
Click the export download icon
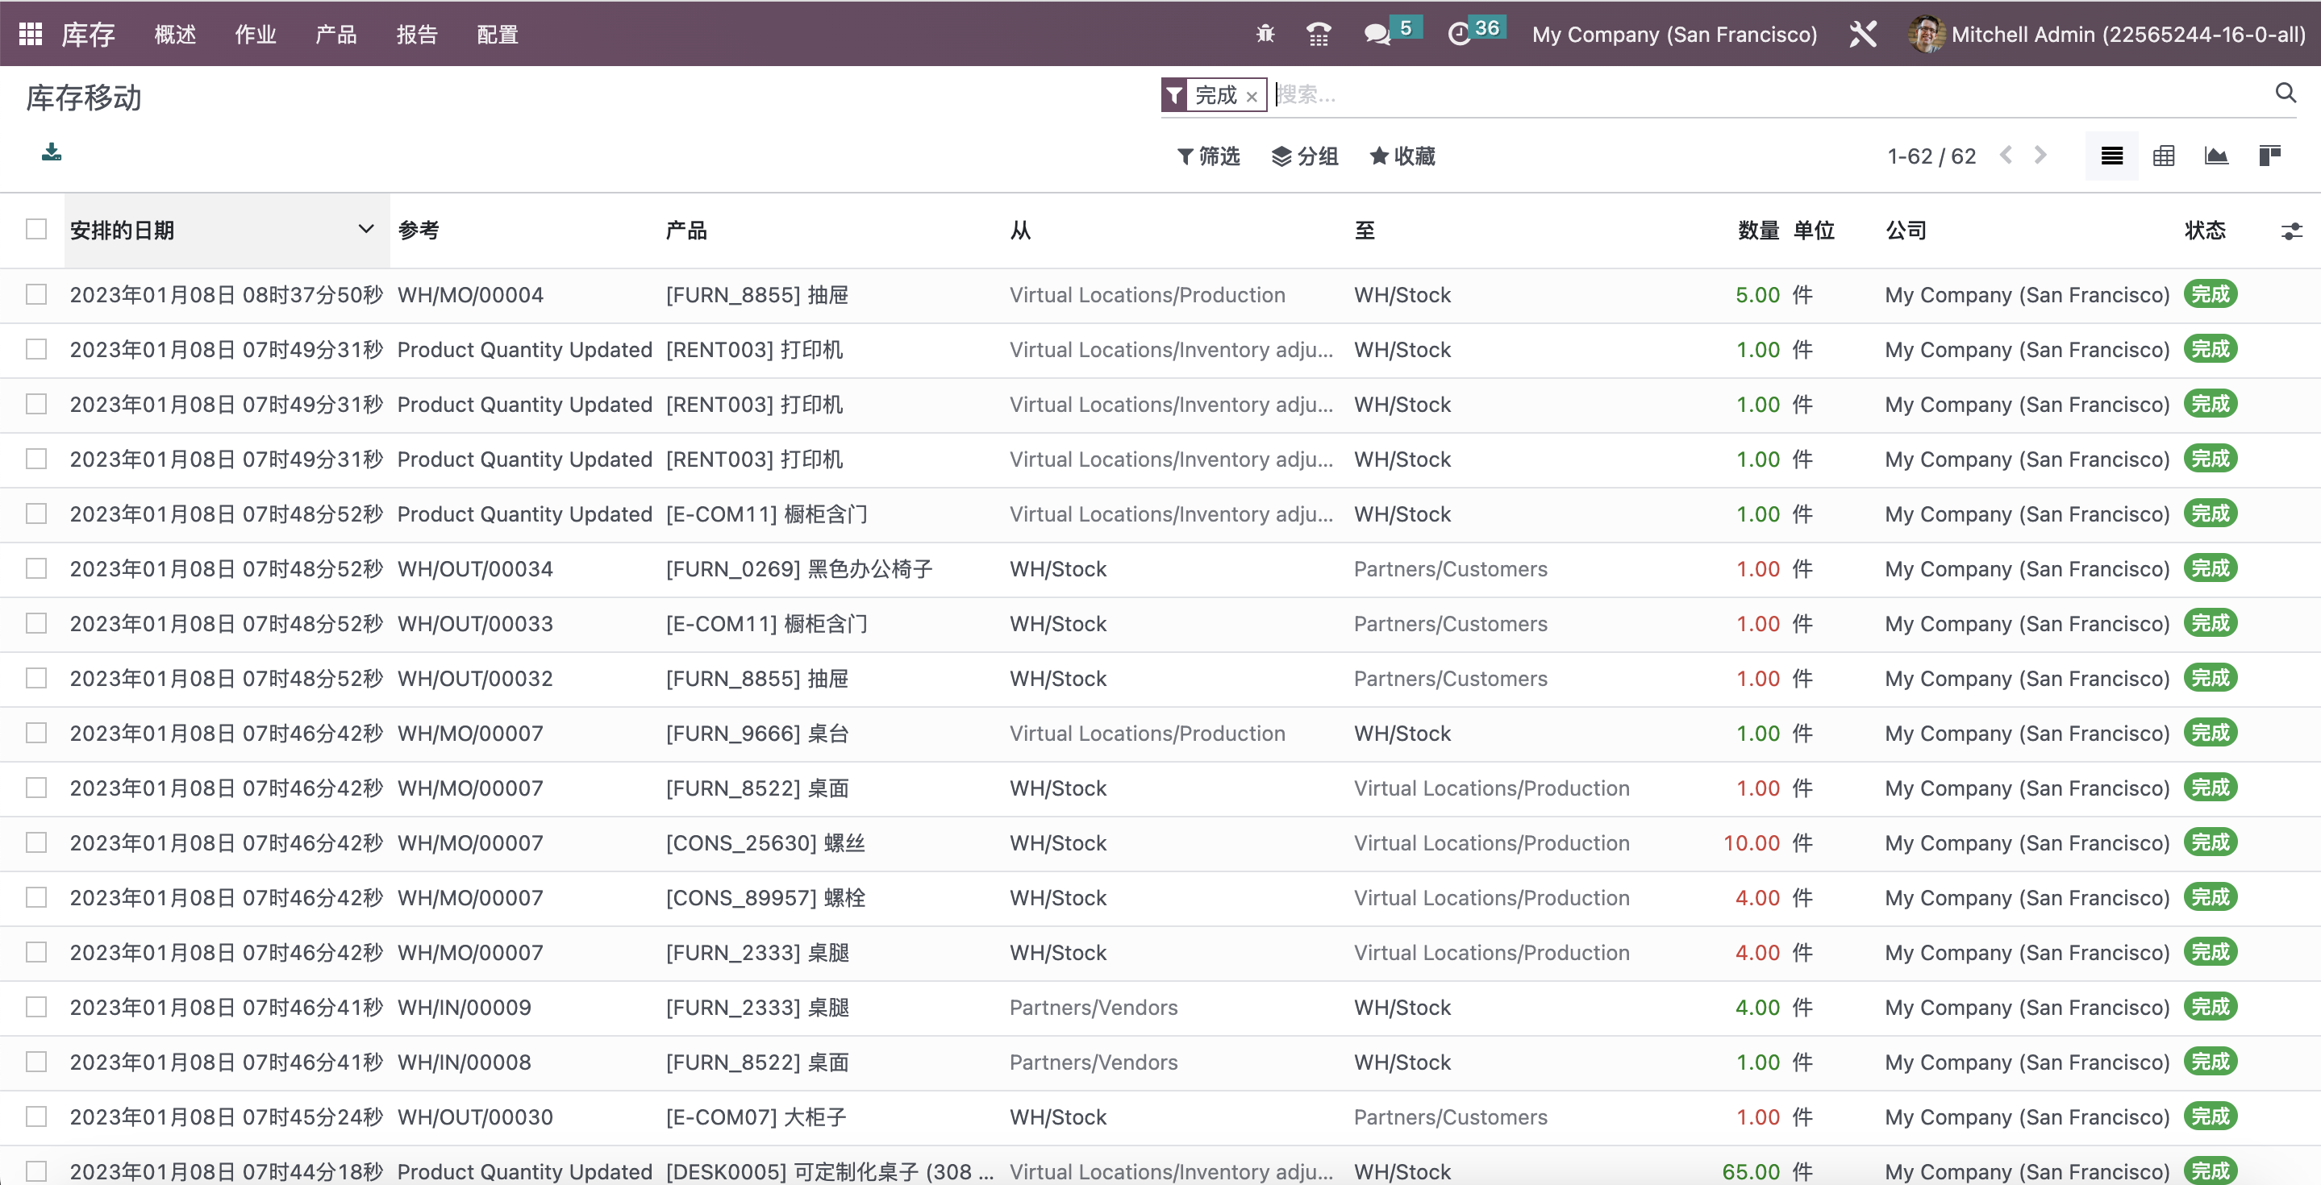coord(52,152)
